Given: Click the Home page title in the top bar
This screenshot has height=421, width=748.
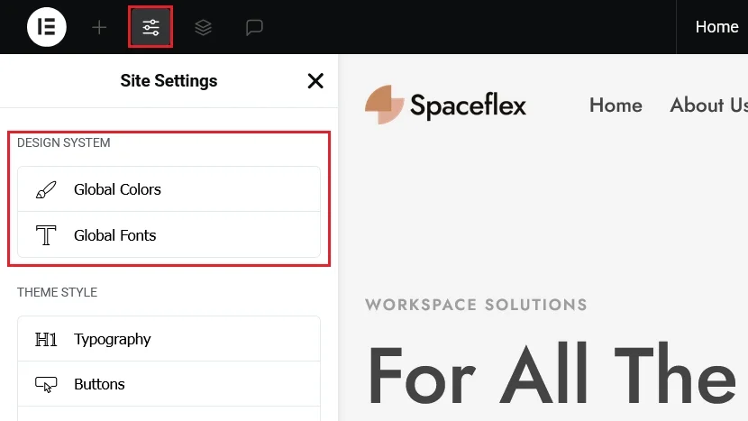Looking at the screenshot, I should click(716, 27).
